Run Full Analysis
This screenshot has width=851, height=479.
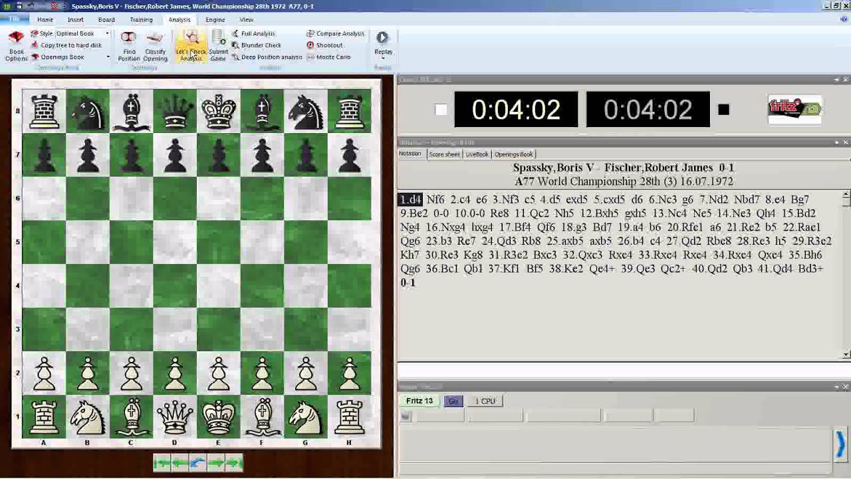click(x=253, y=33)
